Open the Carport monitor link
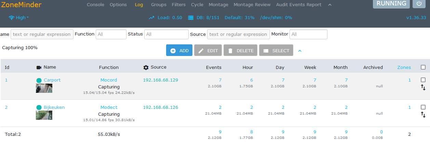 52,80
